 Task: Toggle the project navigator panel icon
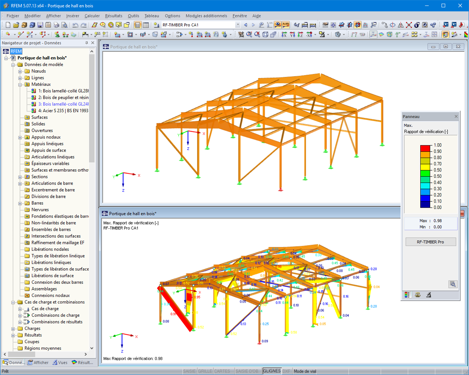pyautogui.click(x=137, y=25)
